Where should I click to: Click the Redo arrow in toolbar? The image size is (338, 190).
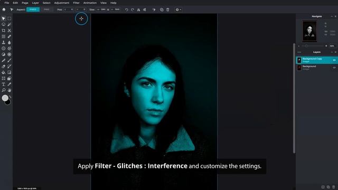[133, 9]
